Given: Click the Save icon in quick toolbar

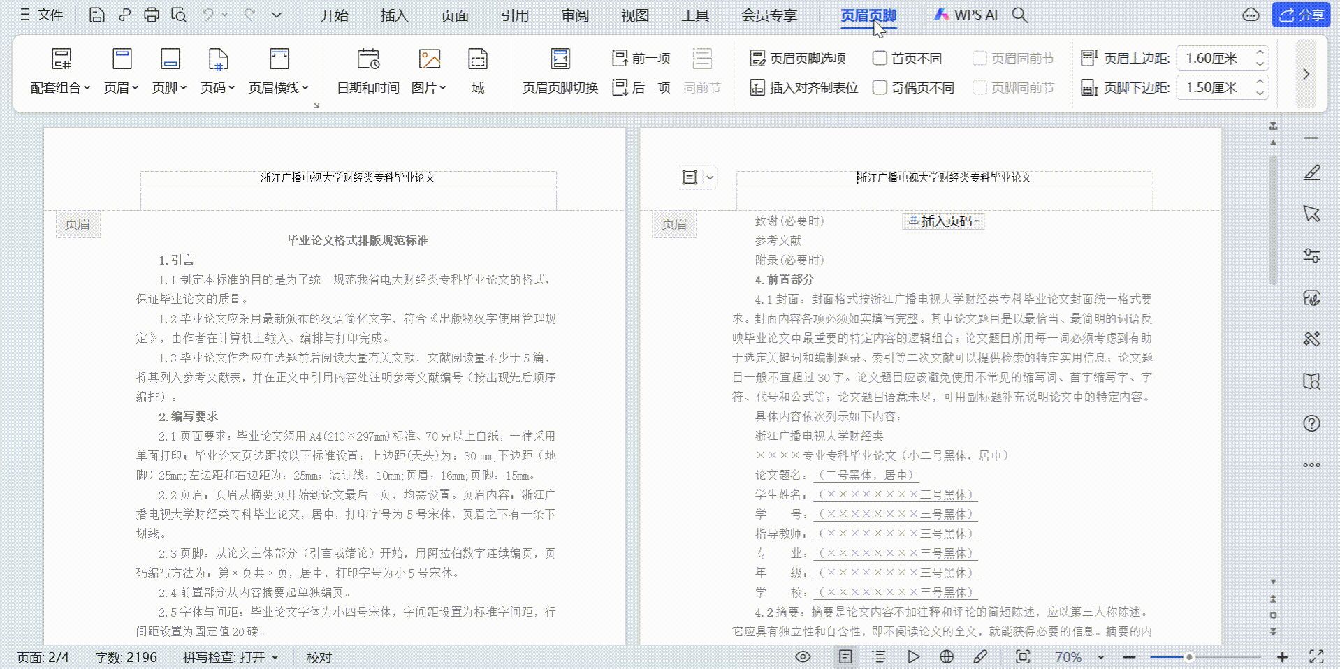Looking at the screenshot, I should point(97,15).
